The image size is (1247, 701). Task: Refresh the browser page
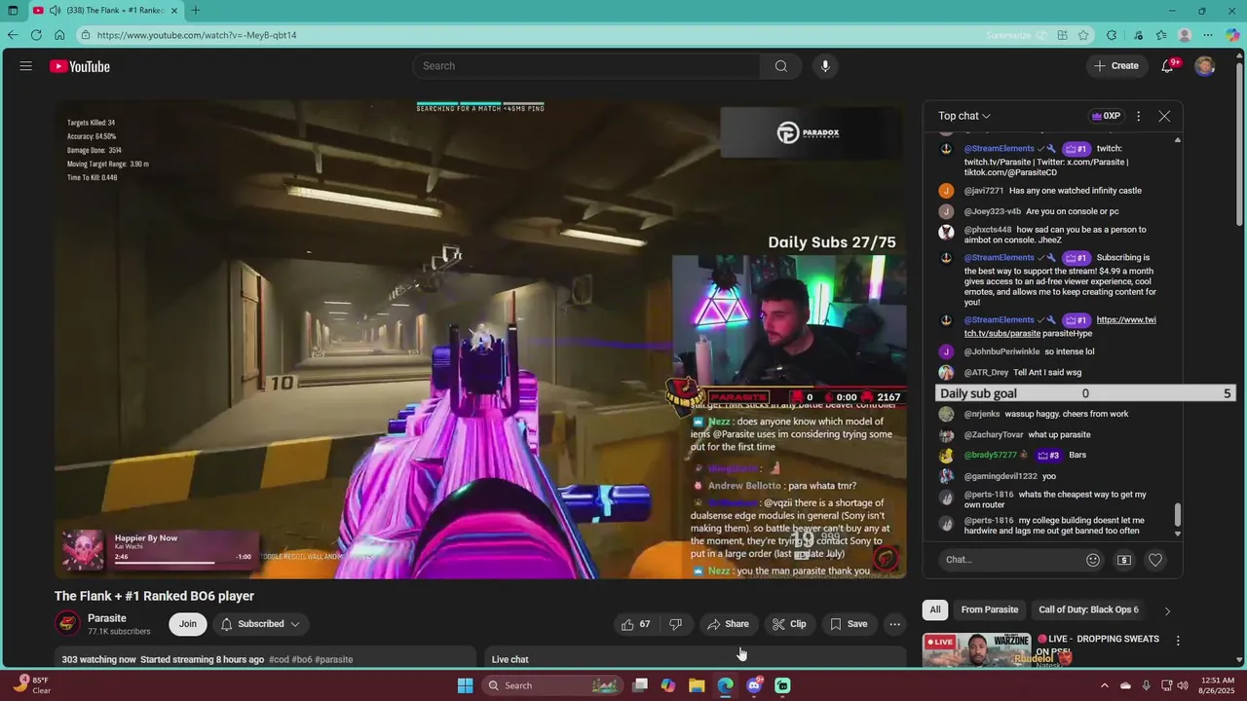[36, 35]
